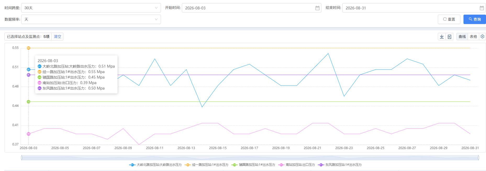The height and width of the screenshot is (171, 486).
Task: Switch to the 表格 view tab
Action: (473, 37)
